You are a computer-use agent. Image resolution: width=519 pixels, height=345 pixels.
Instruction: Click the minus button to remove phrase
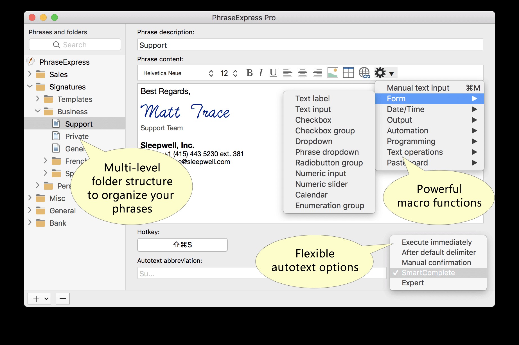[x=63, y=299]
